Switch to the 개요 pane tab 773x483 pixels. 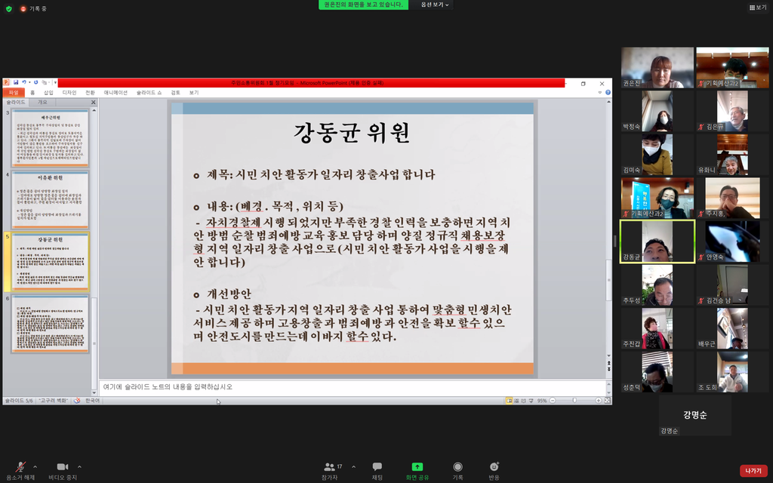[x=42, y=102]
